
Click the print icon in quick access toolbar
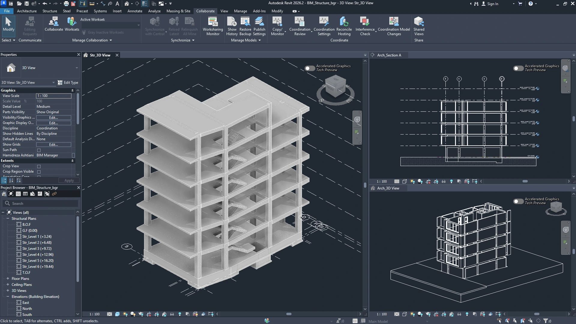coord(66,4)
